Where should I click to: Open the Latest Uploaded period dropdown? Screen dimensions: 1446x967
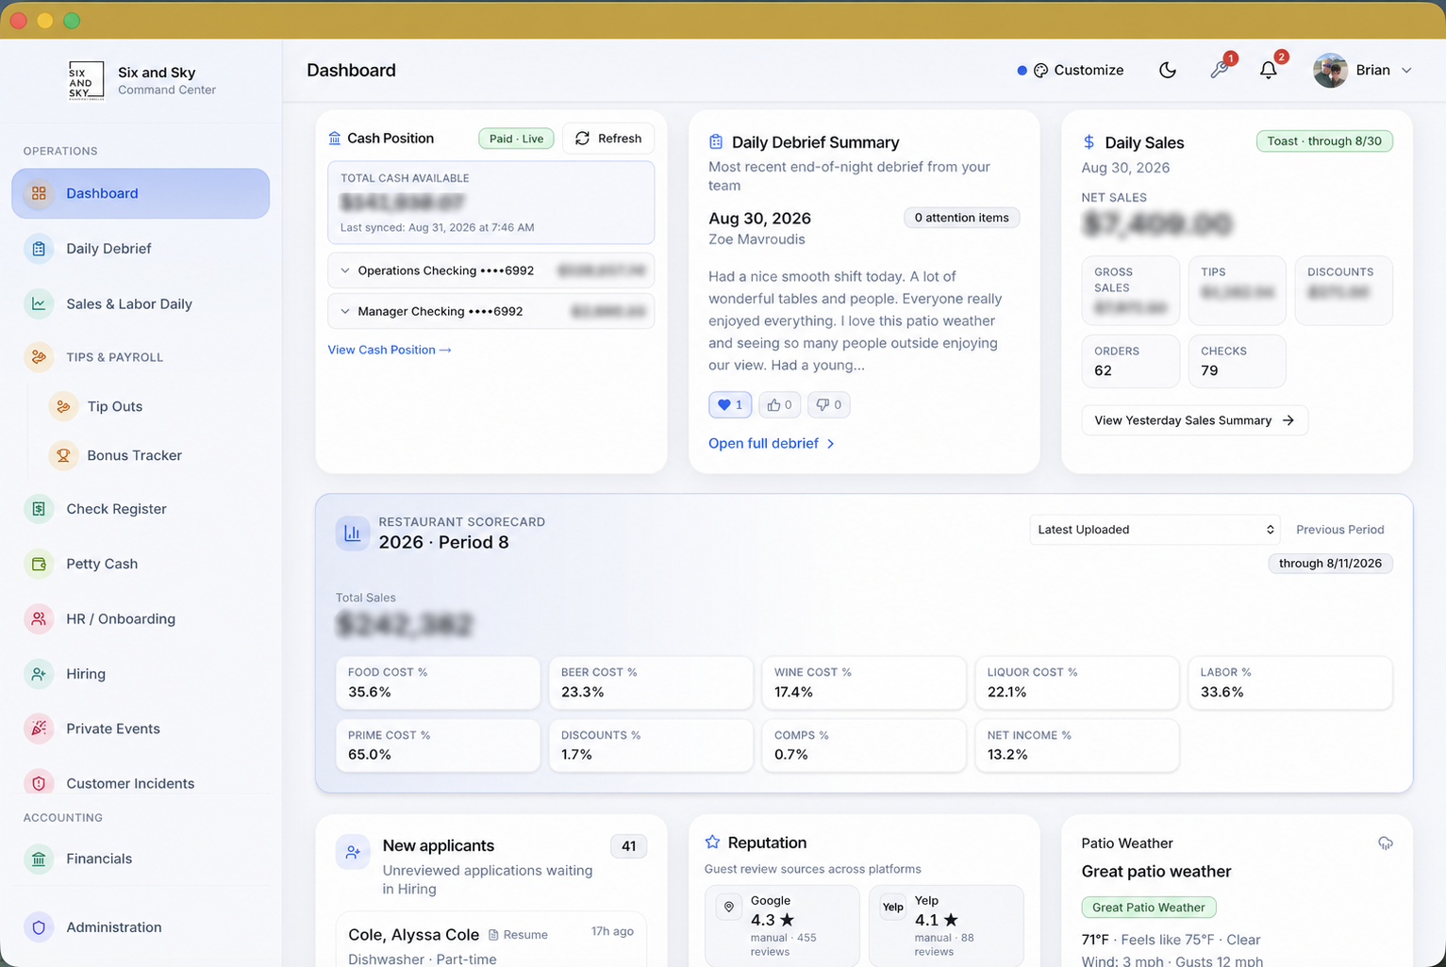(x=1155, y=530)
